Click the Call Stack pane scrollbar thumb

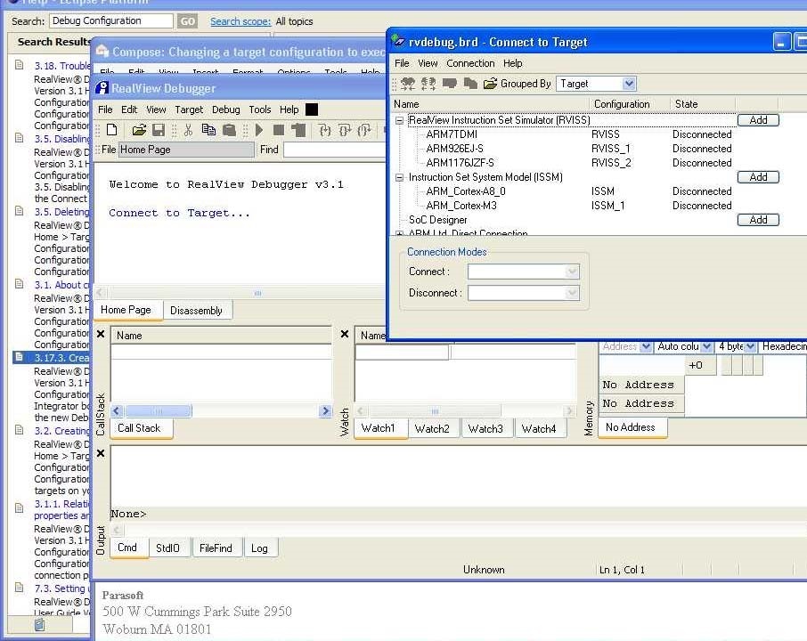(159, 411)
